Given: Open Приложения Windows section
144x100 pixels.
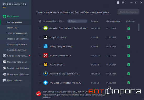Looking at the screenshot, I should coord(18,74).
